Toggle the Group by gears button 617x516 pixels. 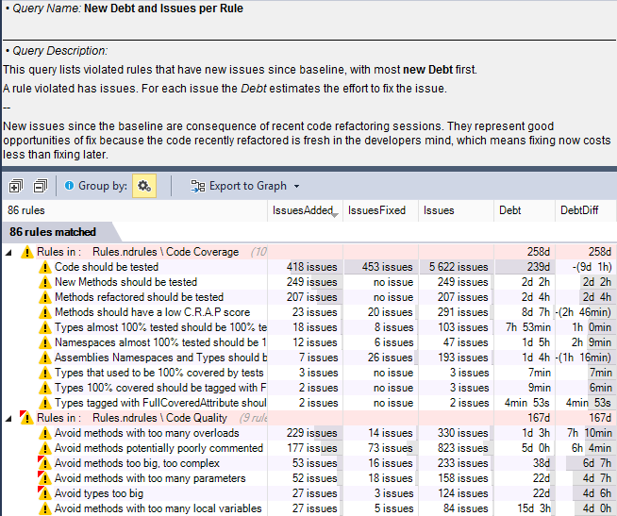(144, 186)
